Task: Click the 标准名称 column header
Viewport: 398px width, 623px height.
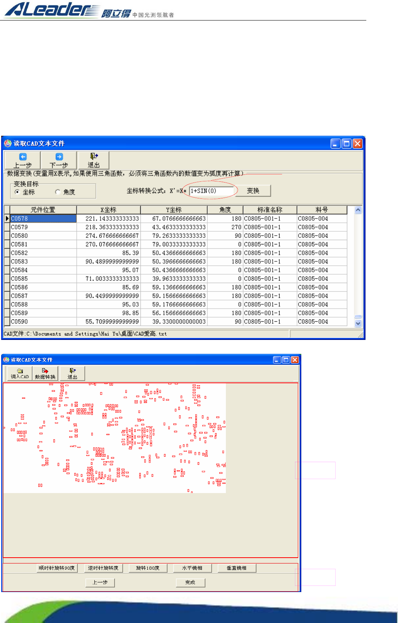Action: click(x=270, y=210)
